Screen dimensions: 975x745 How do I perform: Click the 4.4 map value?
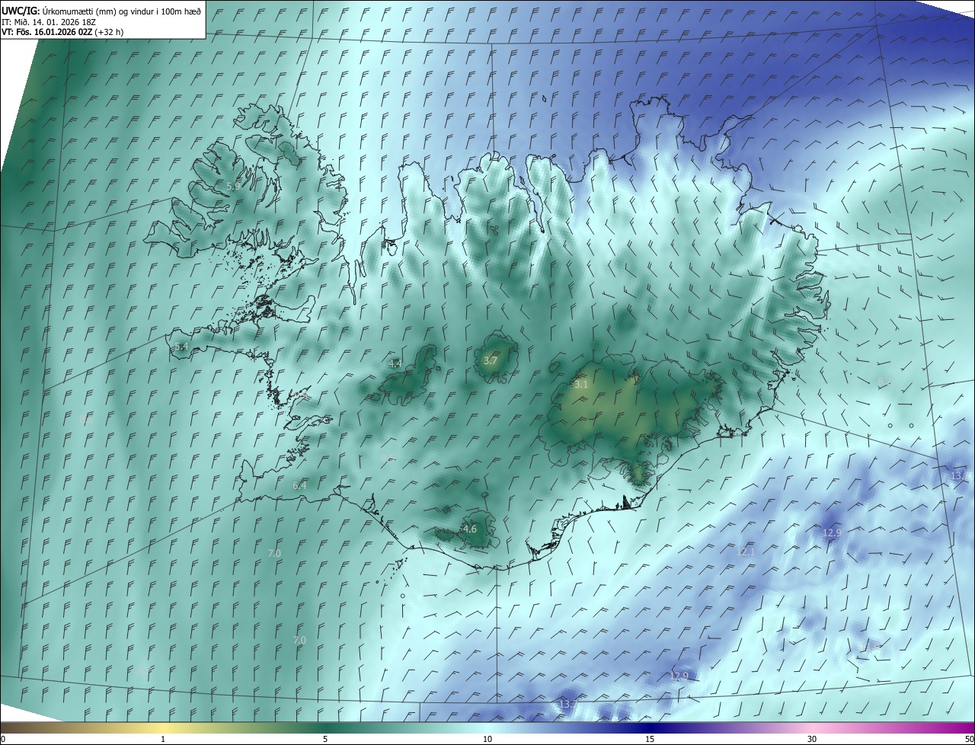click(x=395, y=364)
